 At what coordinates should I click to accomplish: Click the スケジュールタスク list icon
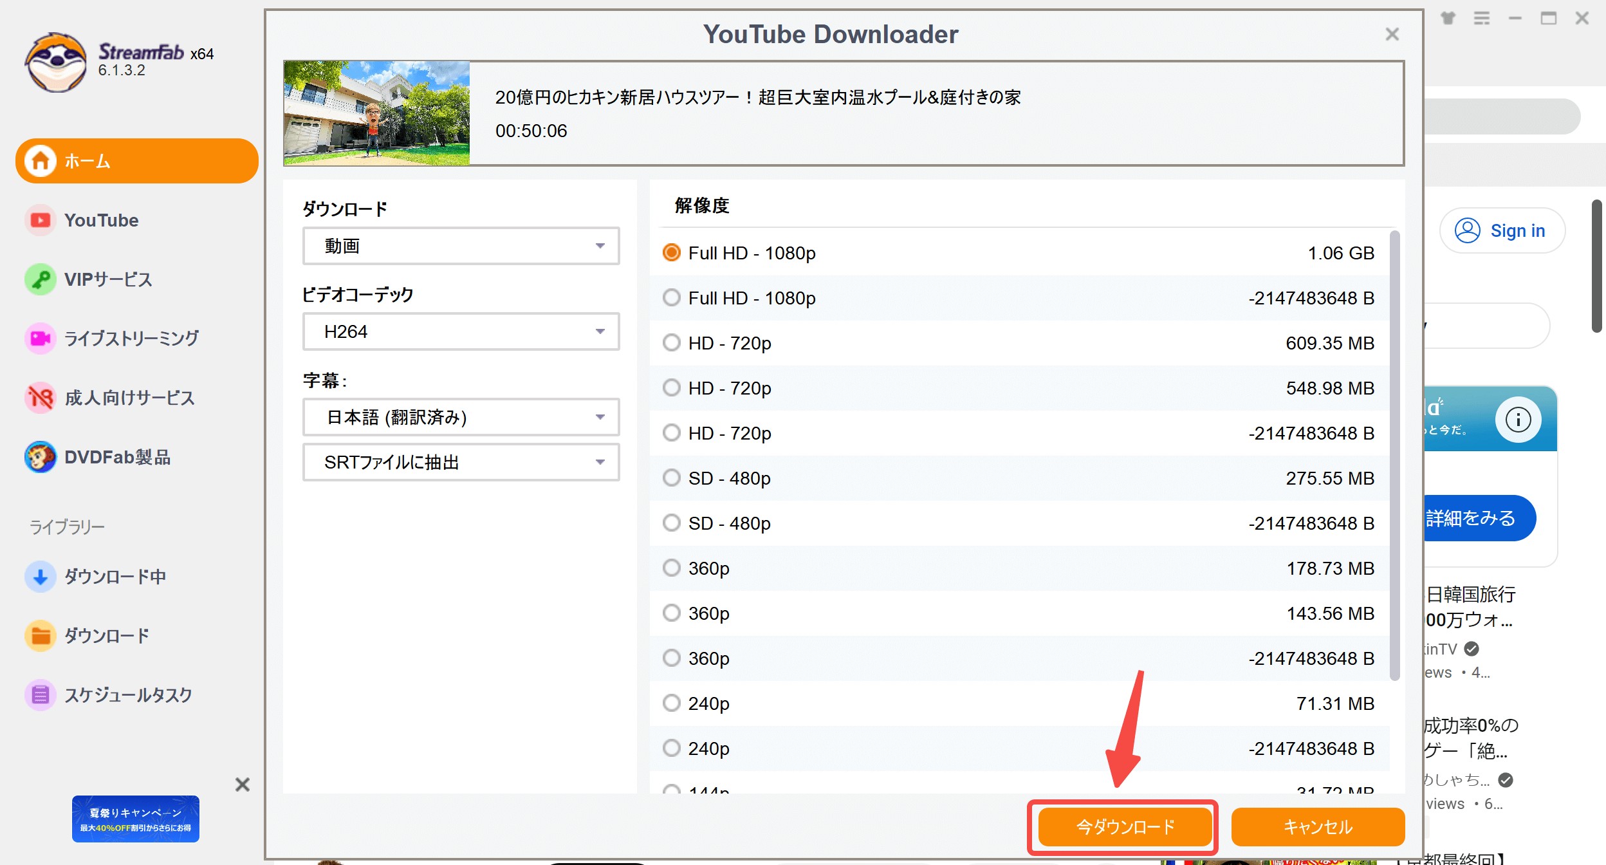[x=40, y=695]
